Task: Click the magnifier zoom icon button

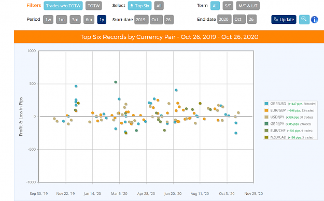Action: click(x=304, y=20)
